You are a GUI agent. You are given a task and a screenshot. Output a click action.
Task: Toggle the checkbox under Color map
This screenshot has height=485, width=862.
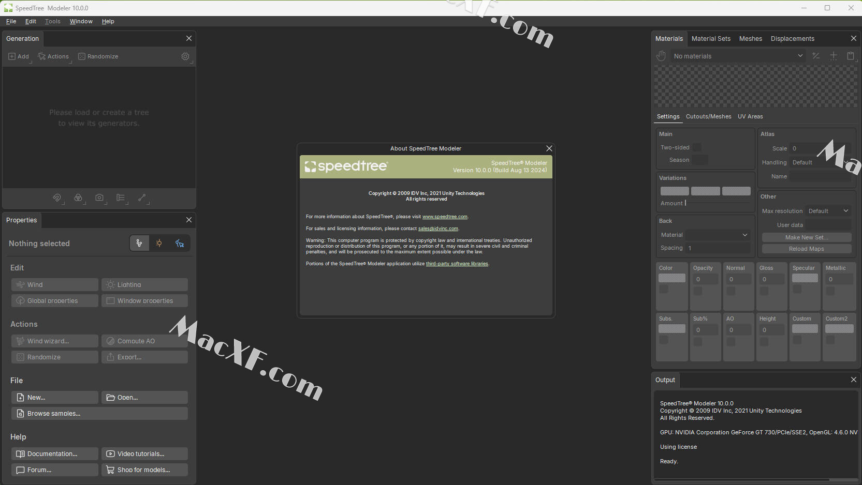click(664, 289)
